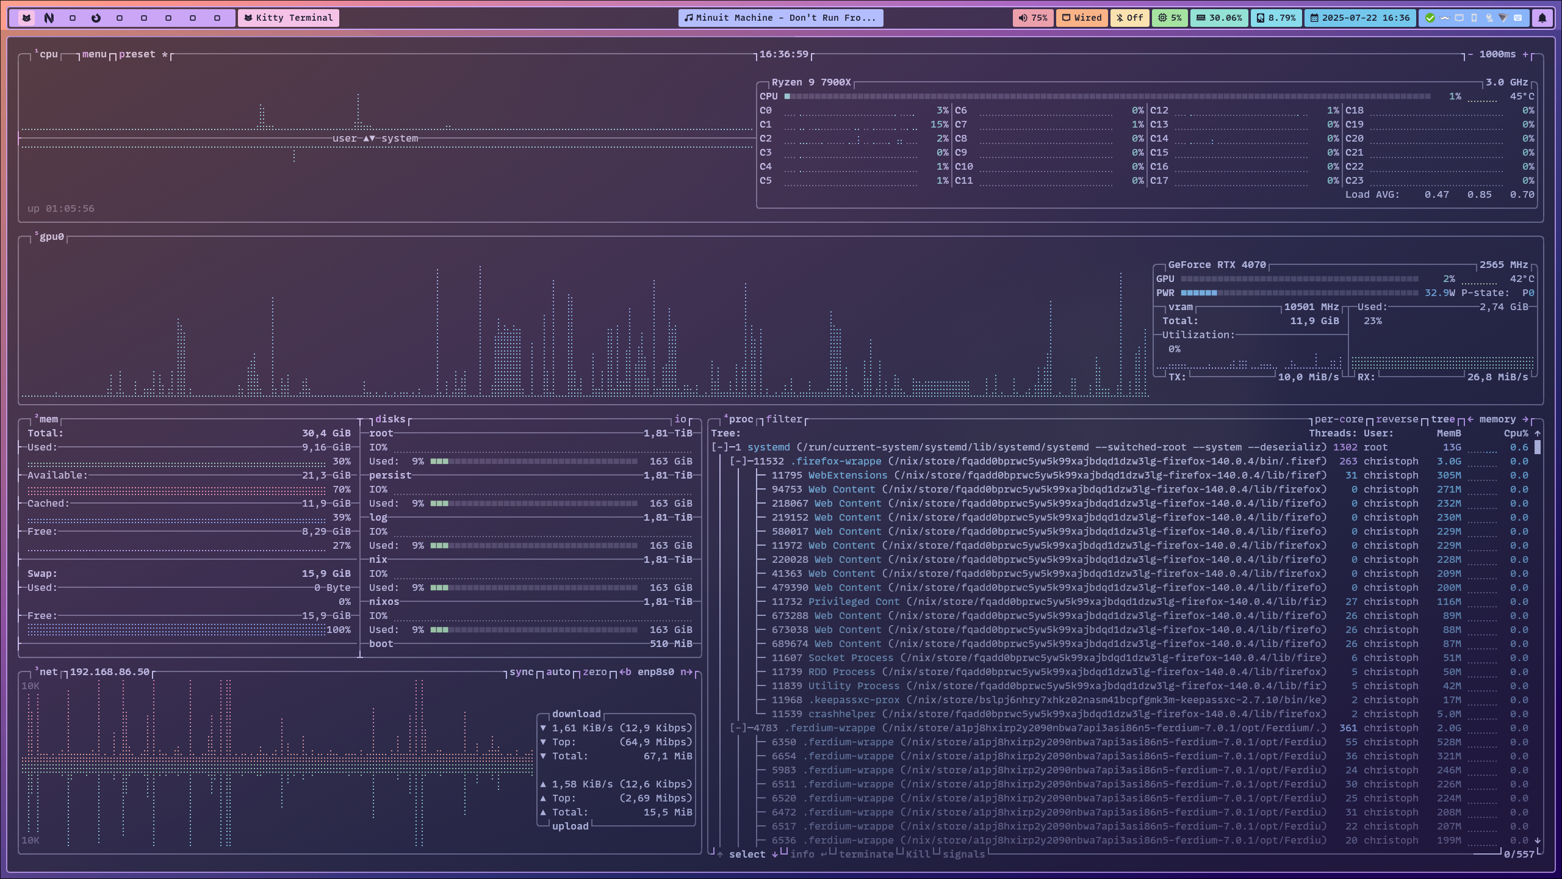
Task: Toggle Bluetooth Off indicator in bar
Action: coord(1129,18)
